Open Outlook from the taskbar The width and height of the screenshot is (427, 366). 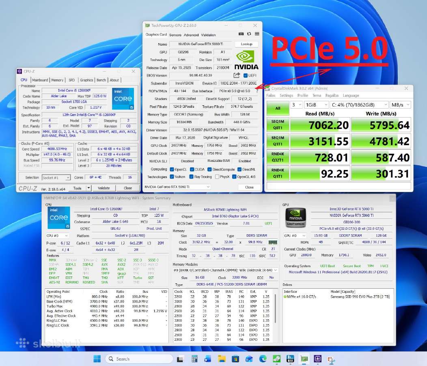tap(249, 359)
